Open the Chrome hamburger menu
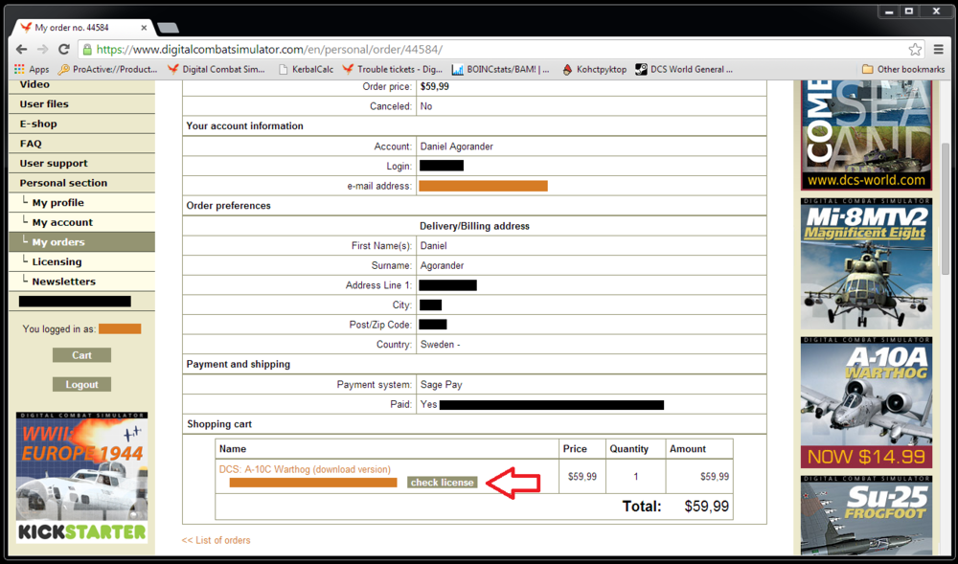 (939, 50)
